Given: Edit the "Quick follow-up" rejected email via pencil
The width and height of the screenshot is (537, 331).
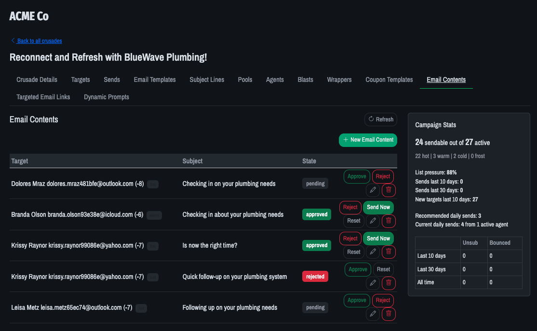Looking at the screenshot, I should (x=373, y=283).
